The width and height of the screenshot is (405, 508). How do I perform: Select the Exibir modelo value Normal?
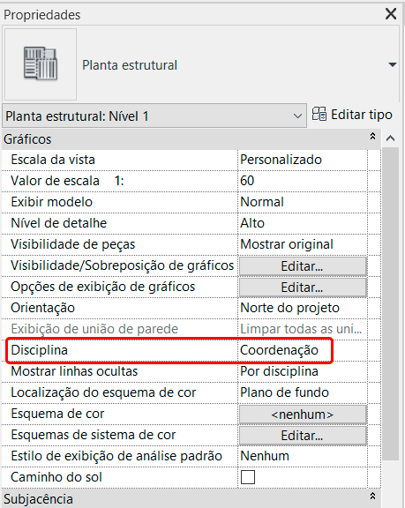click(x=303, y=202)
